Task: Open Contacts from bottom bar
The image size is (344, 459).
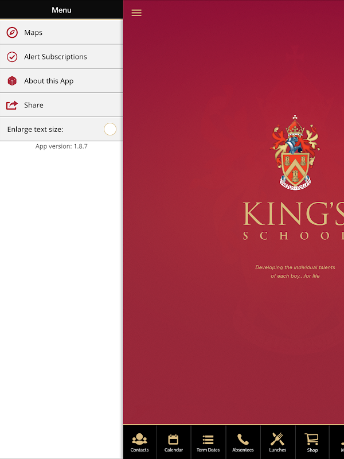Action: coord(139,442)
